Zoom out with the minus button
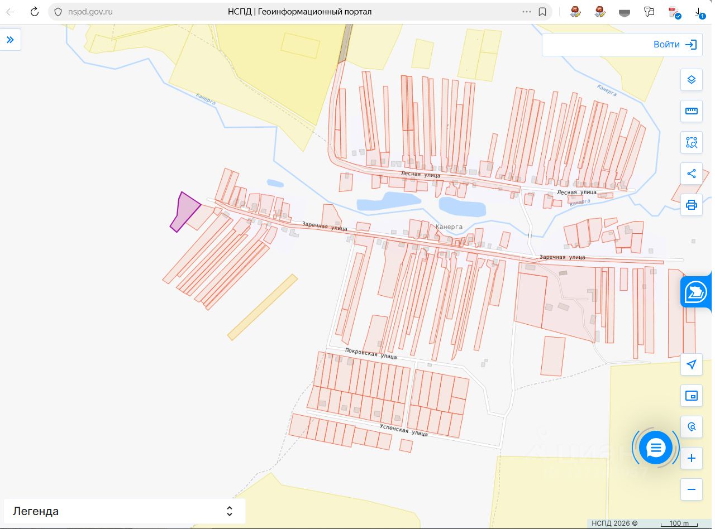The height and width of the screenshot is (529, 715). 691,489
